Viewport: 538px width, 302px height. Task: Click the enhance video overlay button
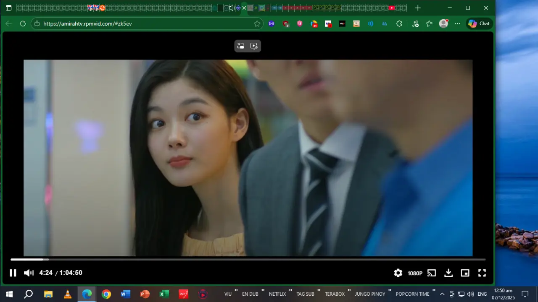point(254,46)
